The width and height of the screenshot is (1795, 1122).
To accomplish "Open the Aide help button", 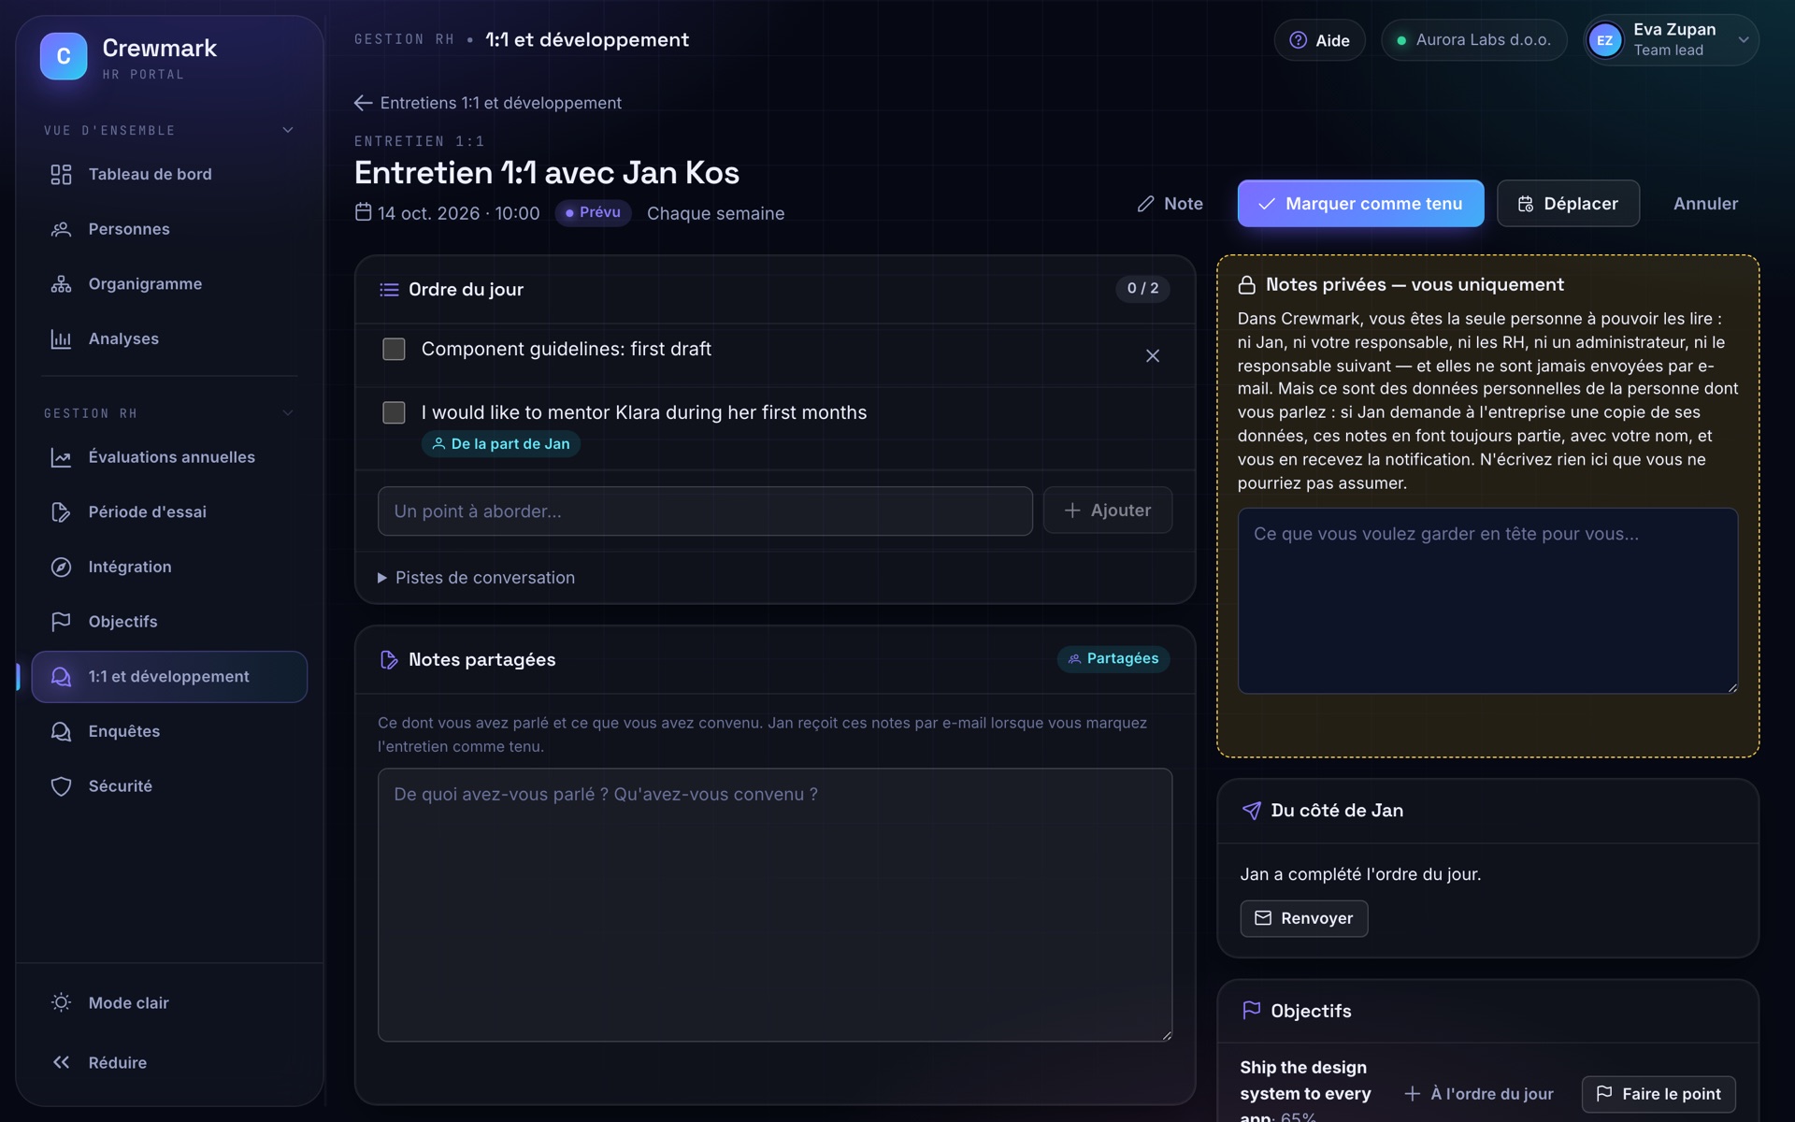I will pos(1319,40).
